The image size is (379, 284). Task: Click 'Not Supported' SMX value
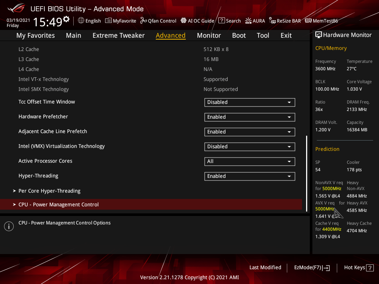pyautogui.click(x=221, y=89)
